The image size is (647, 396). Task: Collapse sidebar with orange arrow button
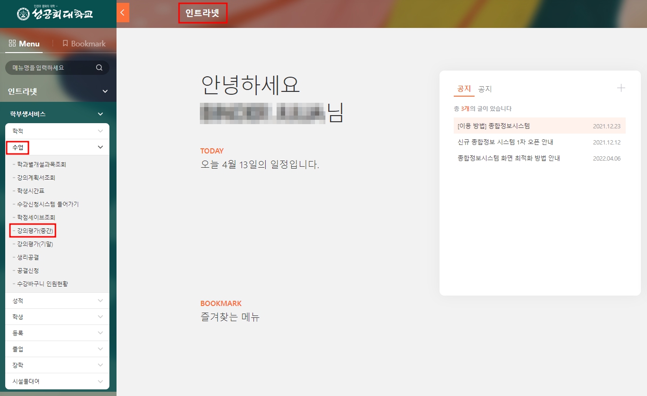click(123, 13)
